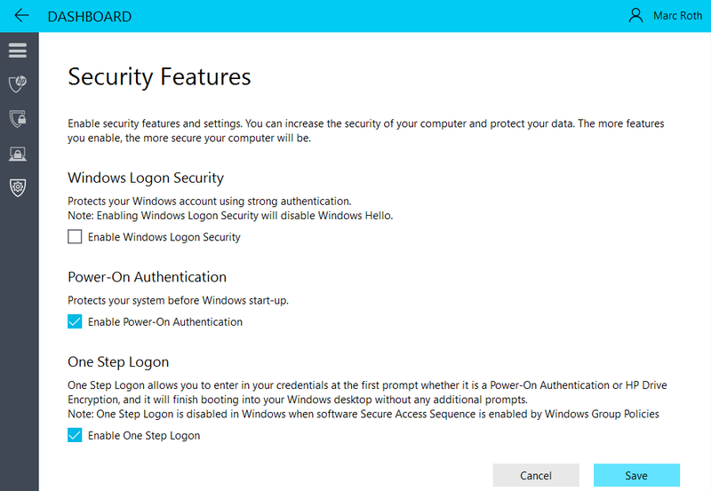The height and width of the screenshot is (491, 711).
Task: Click the Enable Windows Logon Security label text
Action: click(164, 237)
